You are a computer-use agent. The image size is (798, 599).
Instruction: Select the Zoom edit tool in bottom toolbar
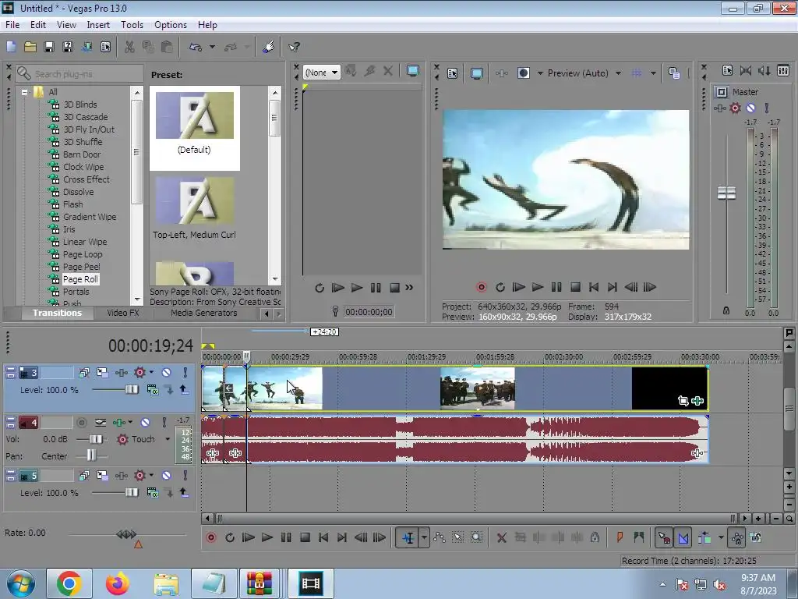coord(475,537)
